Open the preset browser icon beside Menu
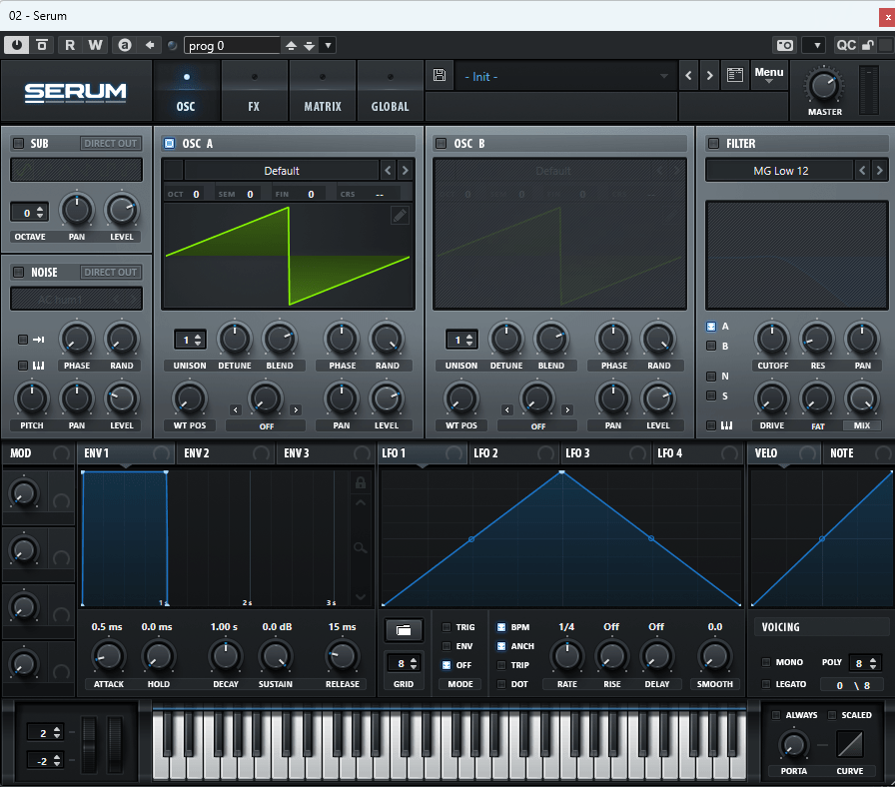This screenshot has height=787, width=895. (734, 75)
